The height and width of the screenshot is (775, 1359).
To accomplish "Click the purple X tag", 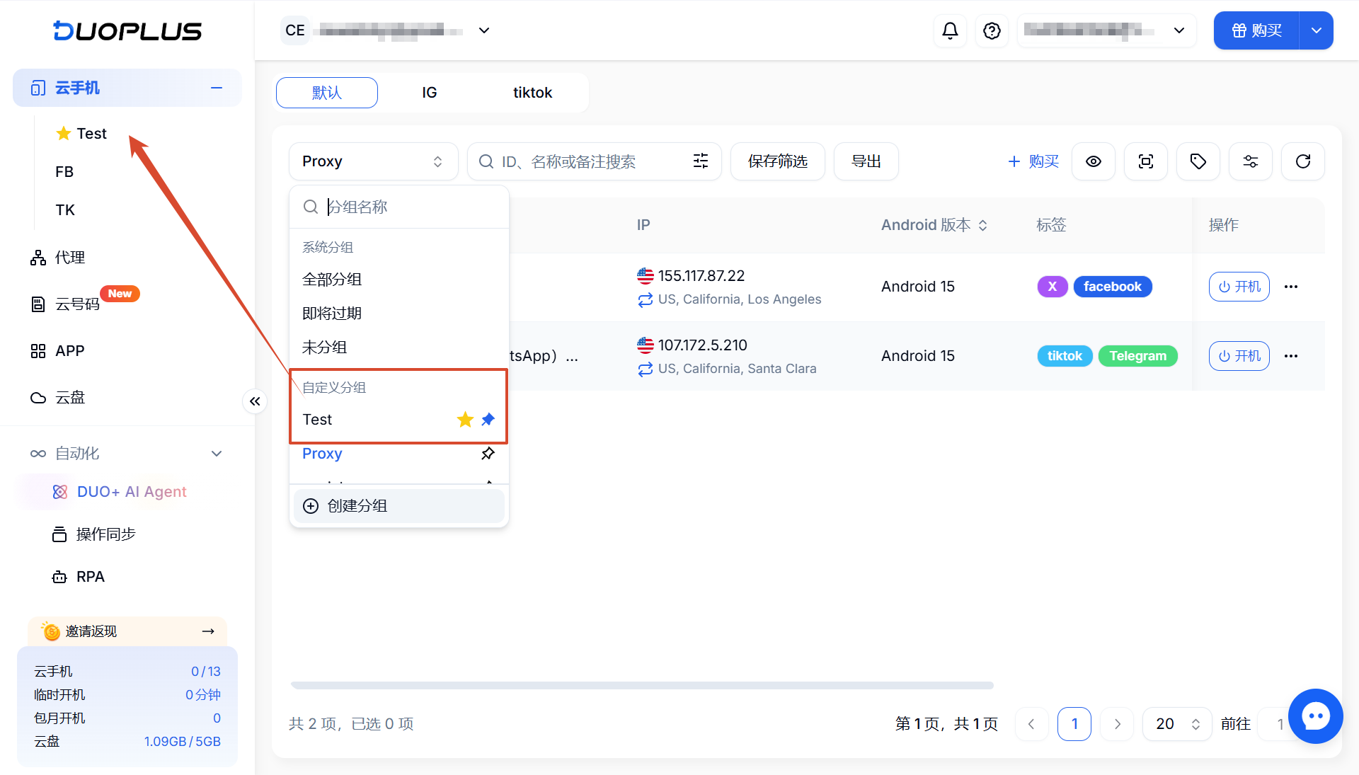I will [x=1053, y=287].
